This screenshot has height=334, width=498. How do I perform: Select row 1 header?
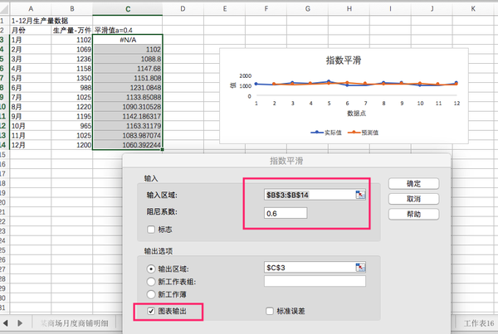pos(3,21)
